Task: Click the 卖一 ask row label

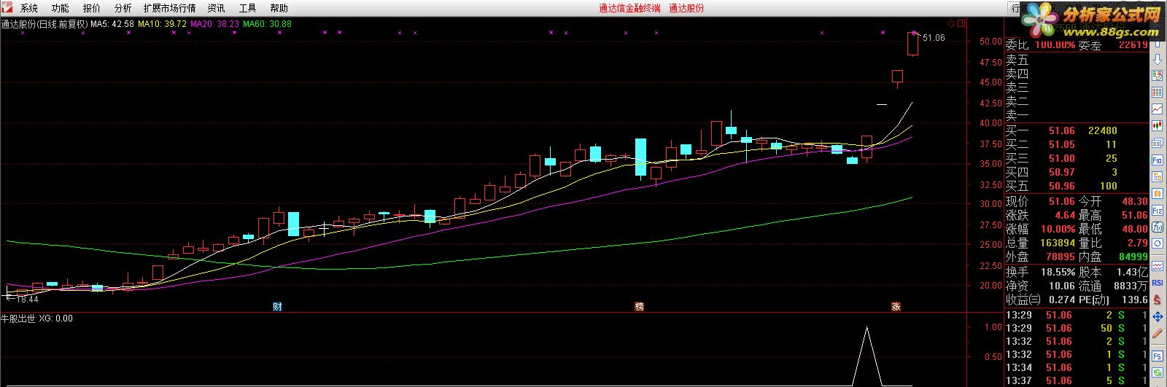Action: click(1017, 115)
